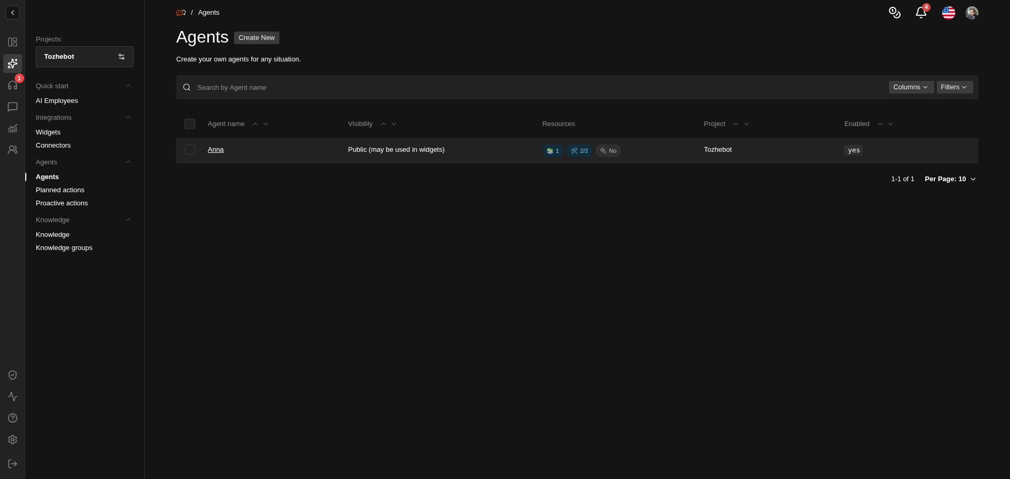Open the users icon in left rail
Screen dimensions: 1010x479
coord(13,150)
